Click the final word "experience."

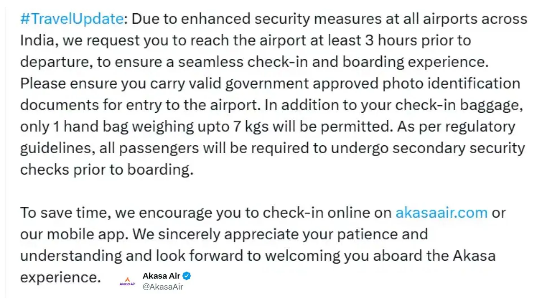(60, 278)
